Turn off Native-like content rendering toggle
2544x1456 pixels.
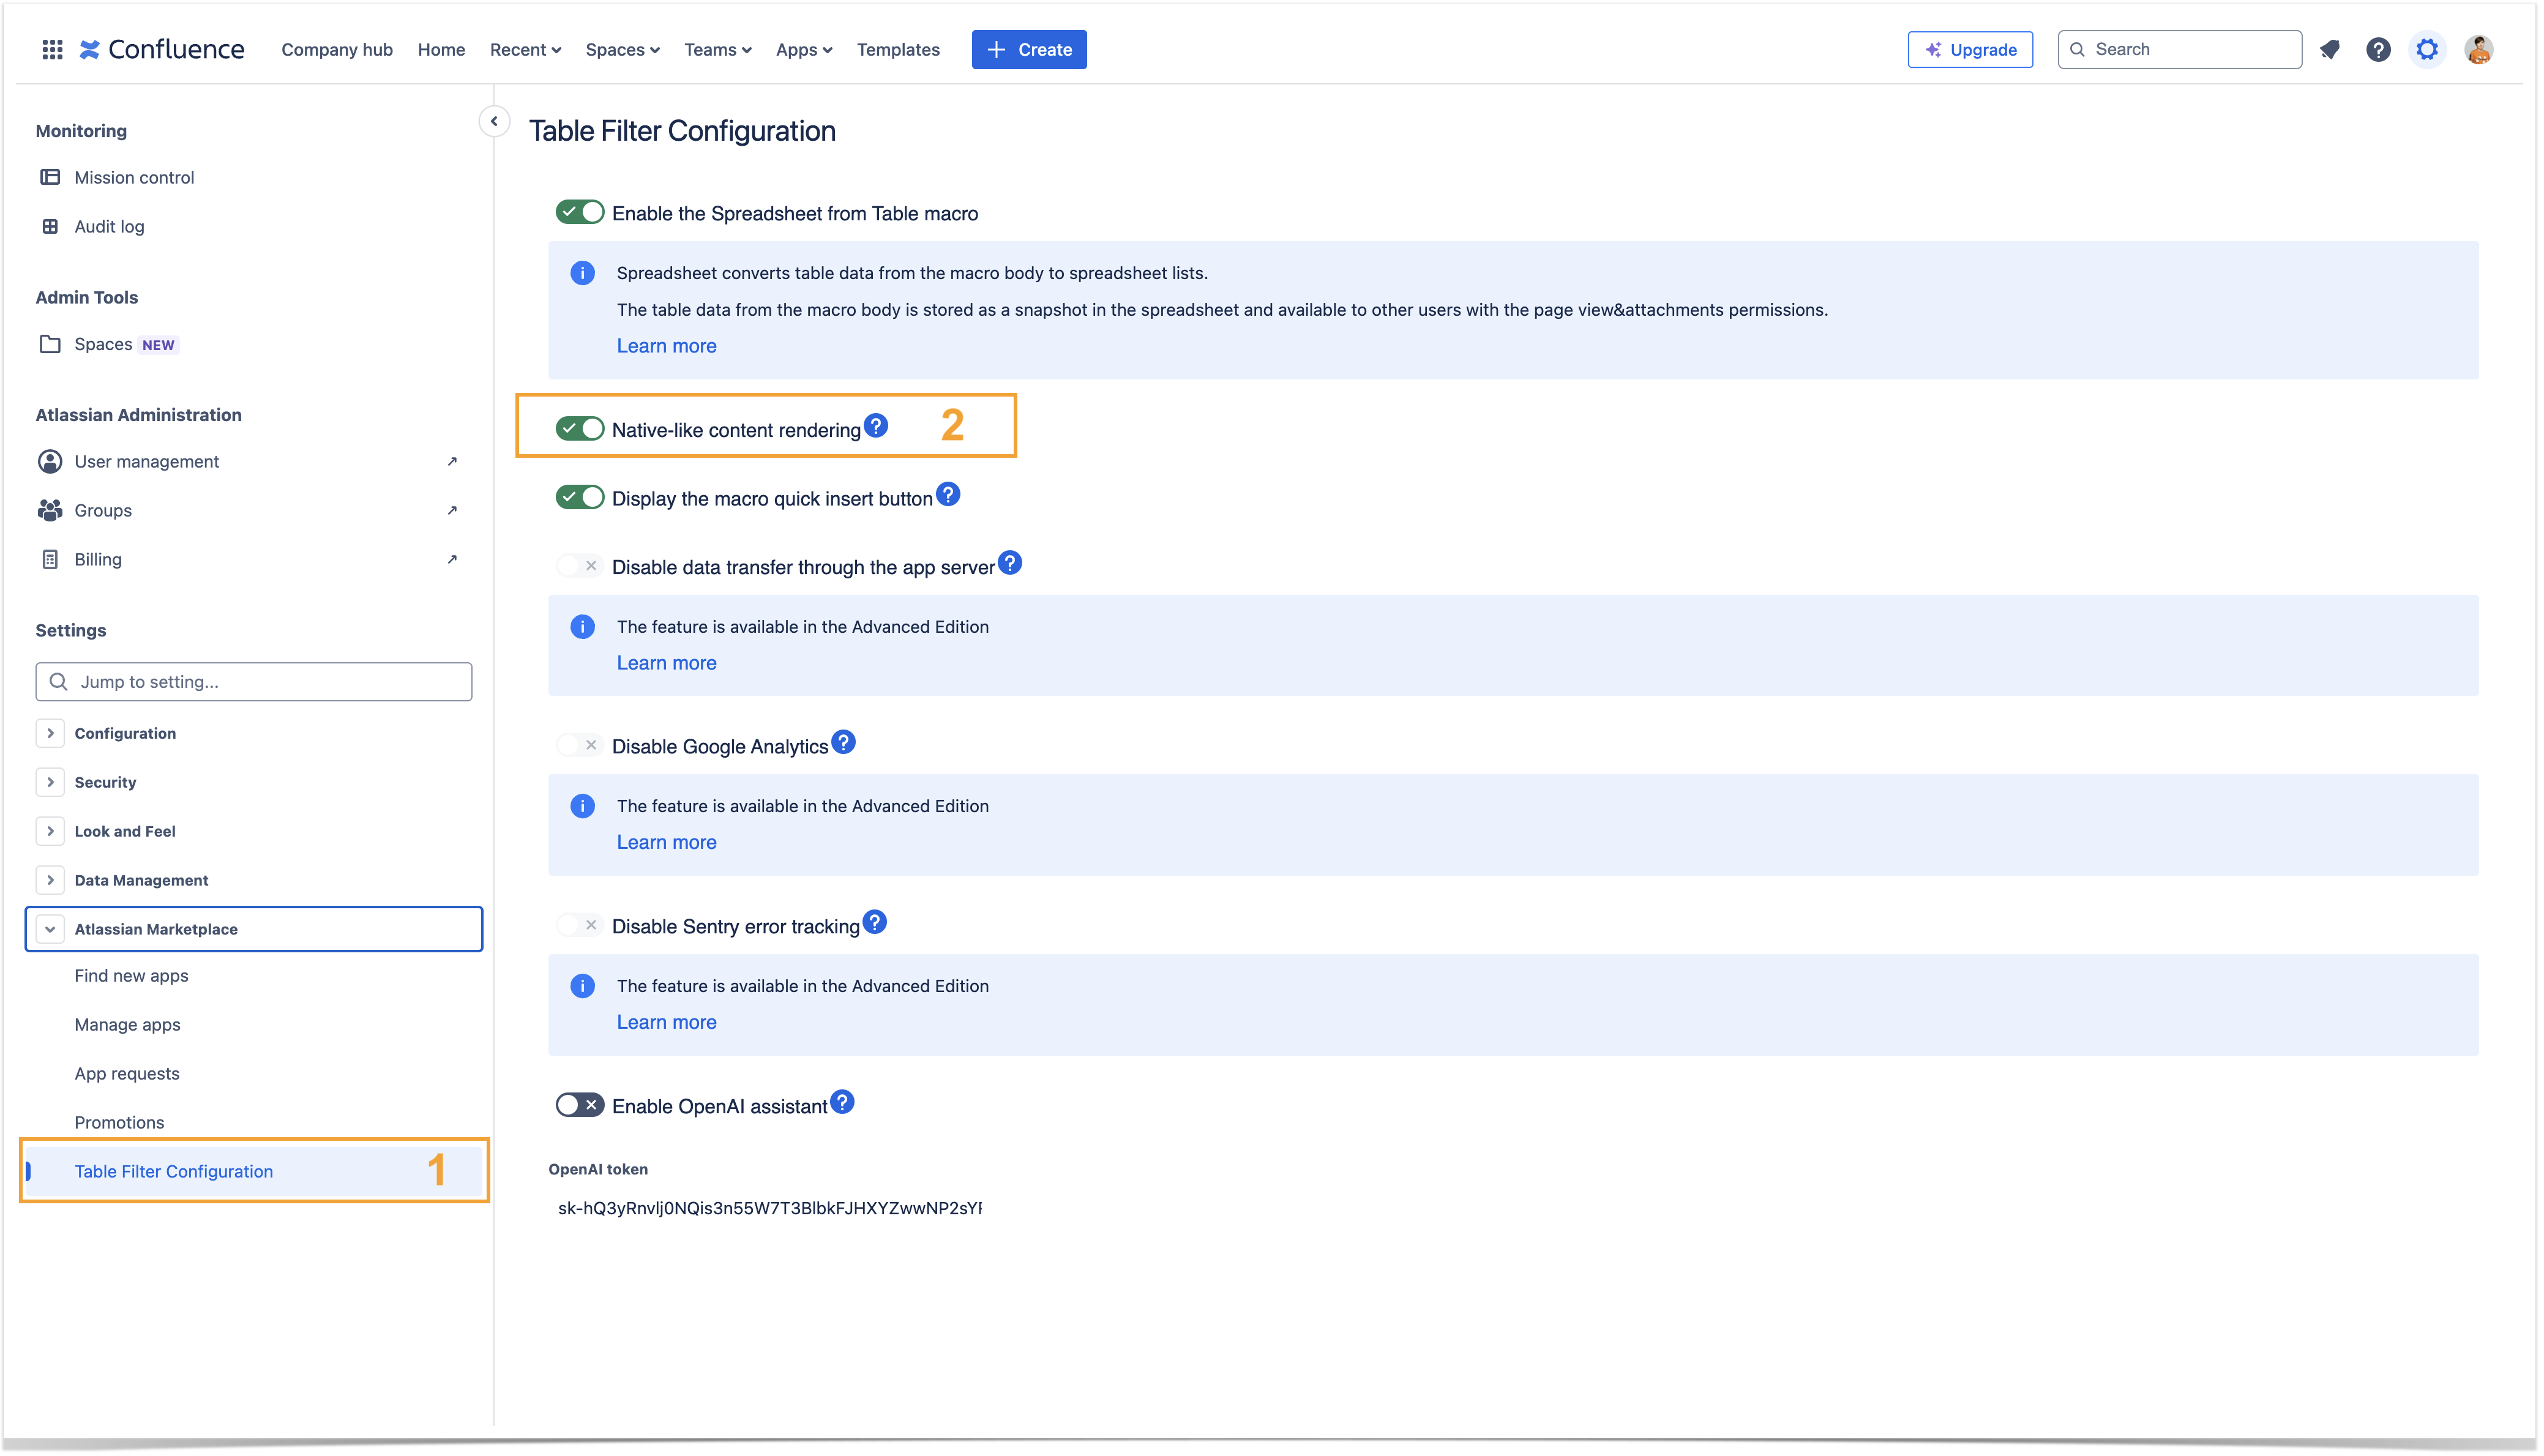[580, 429]
